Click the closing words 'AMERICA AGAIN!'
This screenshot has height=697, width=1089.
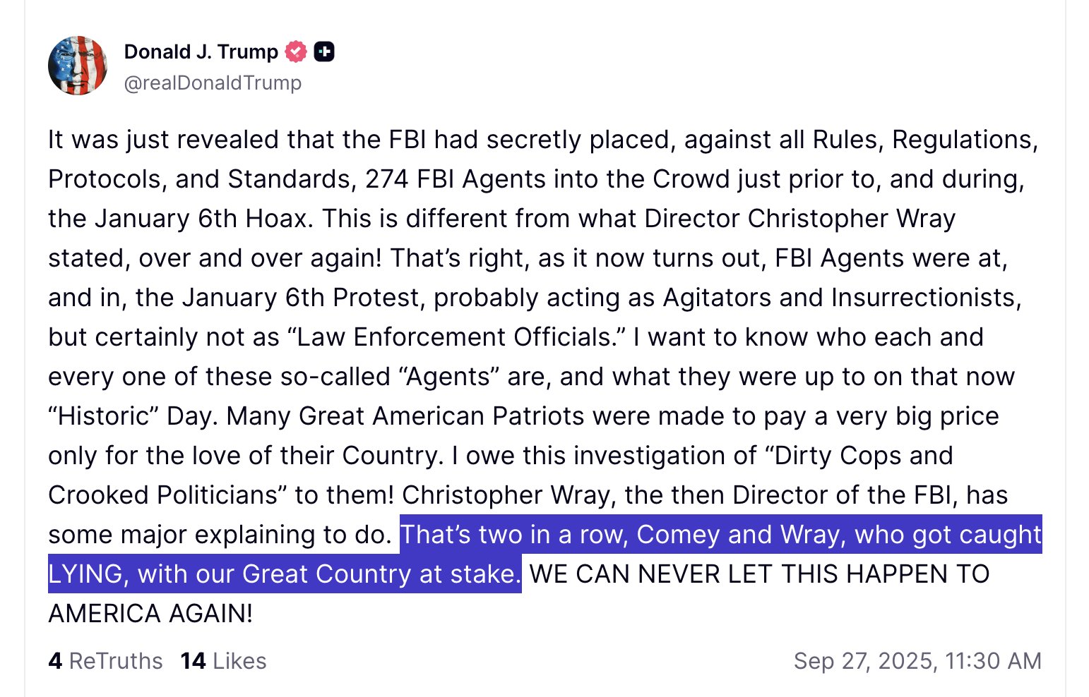pos(150,614)
